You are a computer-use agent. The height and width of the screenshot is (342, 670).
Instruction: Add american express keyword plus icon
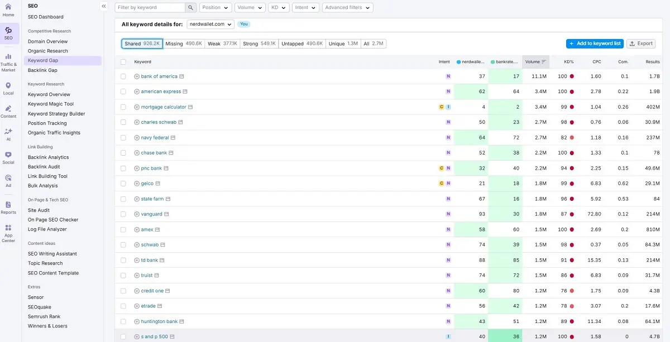(137, 91)
